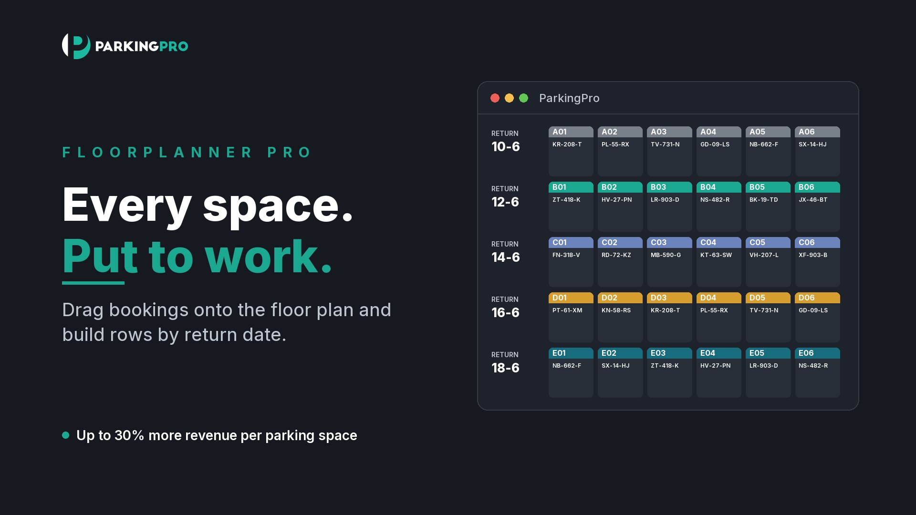The height and width of the screenshot is (515, 916).
Task: Select space E01 with NB-662-F
Action: click(571, 372)
